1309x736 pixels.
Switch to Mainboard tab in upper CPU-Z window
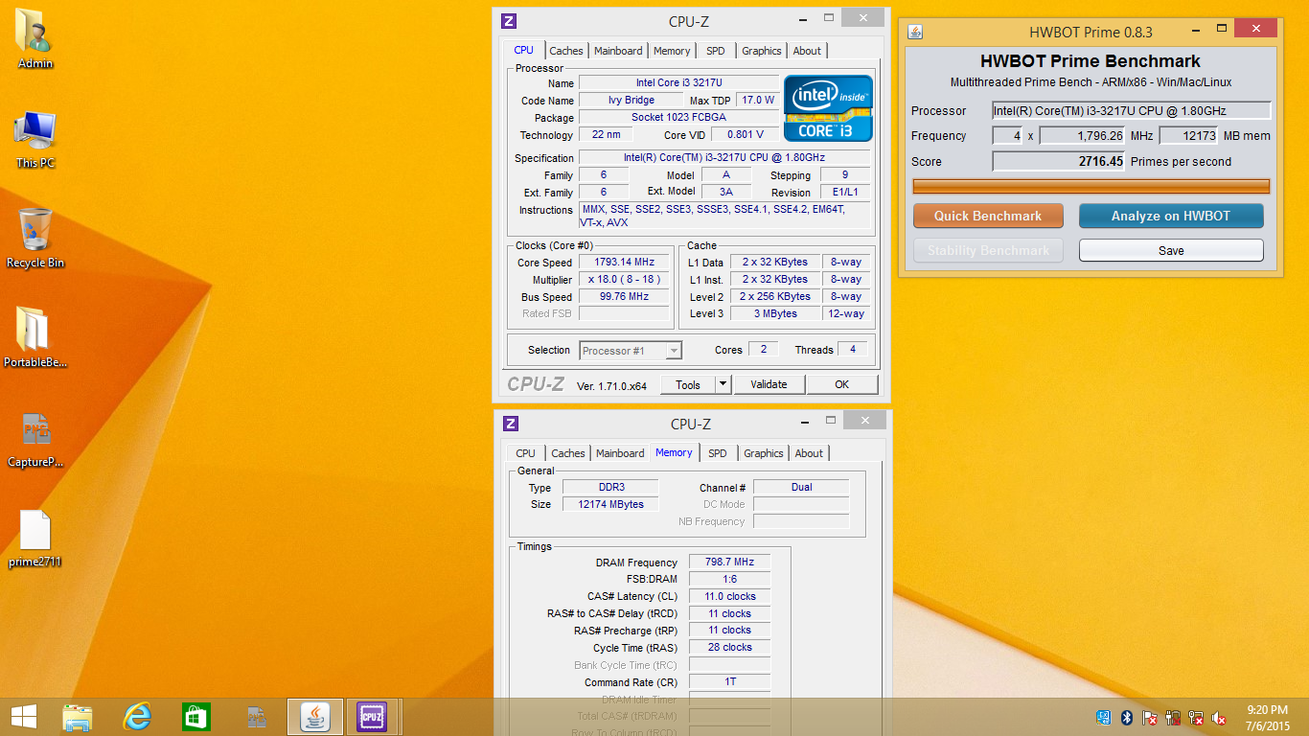point(618,51)
